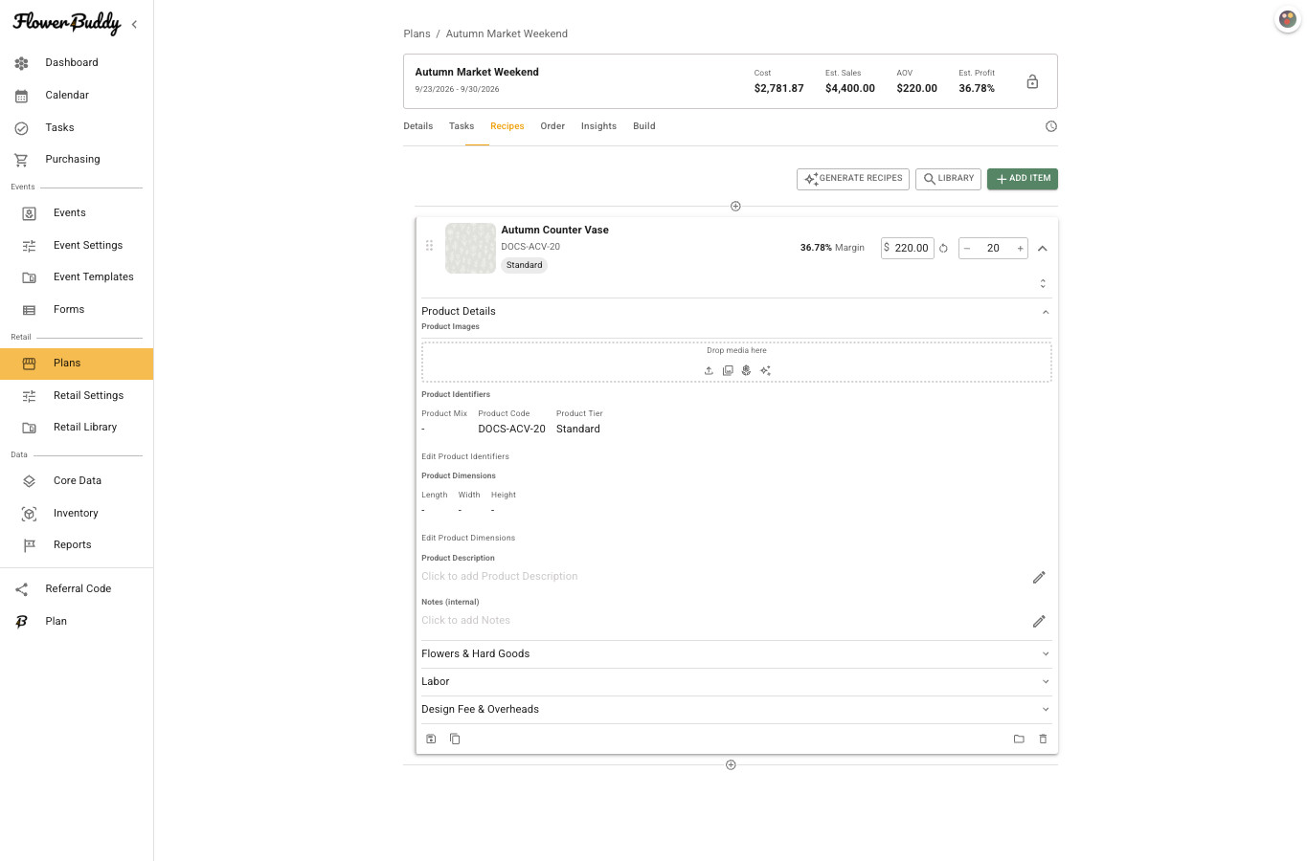1307x861 pixels.
Task: Switch to the Tasks tab
Action: [x=462, y=126]
